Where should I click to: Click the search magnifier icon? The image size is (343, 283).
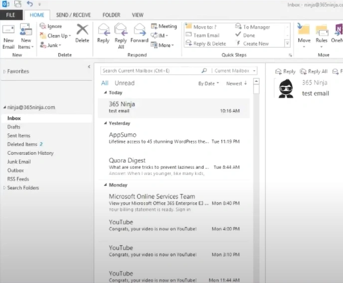pos(204,71)
